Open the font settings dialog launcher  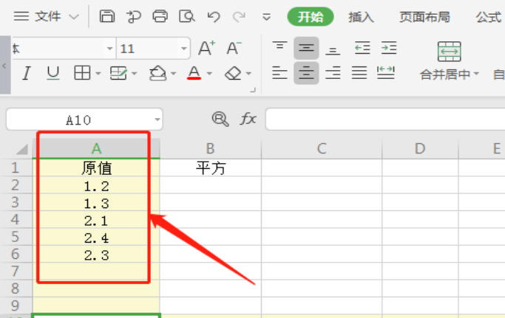(x=253, y=90)
